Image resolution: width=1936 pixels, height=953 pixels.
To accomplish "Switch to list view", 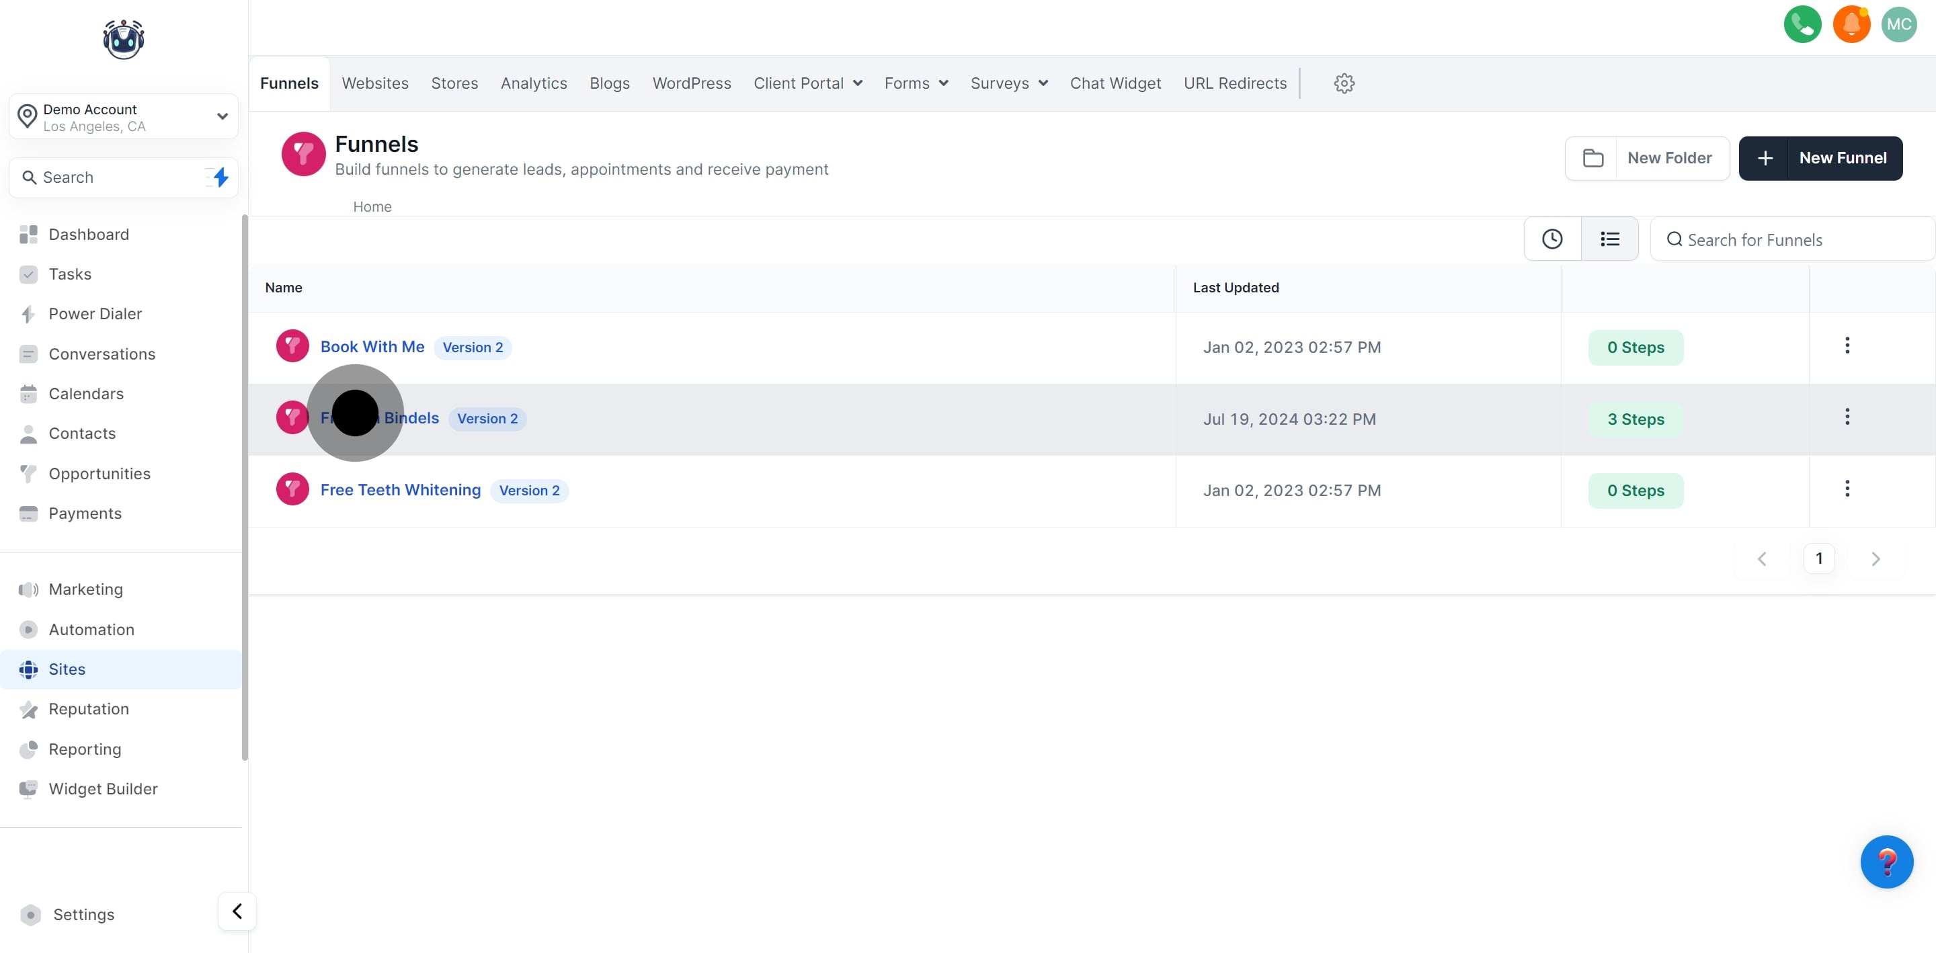I will 1609,239.
